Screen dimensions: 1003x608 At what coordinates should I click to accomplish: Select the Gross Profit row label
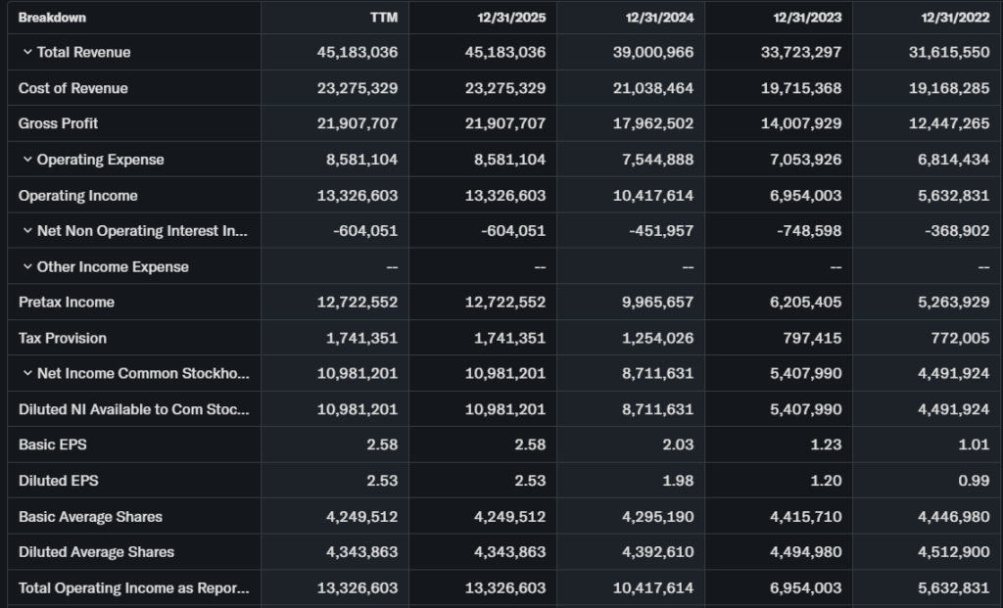[59, 123]
